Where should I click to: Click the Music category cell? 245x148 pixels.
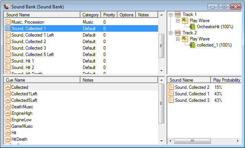coord(88,22)
